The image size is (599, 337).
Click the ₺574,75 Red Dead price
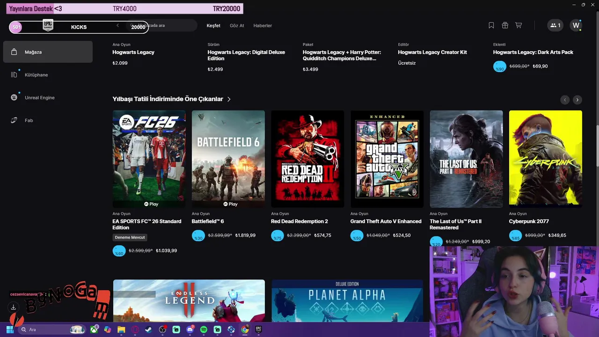322,235
